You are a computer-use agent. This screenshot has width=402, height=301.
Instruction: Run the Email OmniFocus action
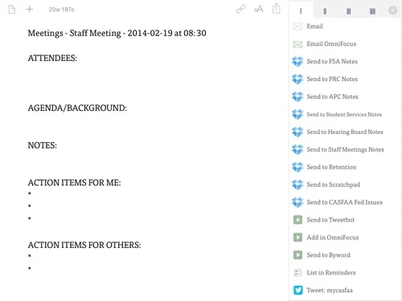pos(331,44)
